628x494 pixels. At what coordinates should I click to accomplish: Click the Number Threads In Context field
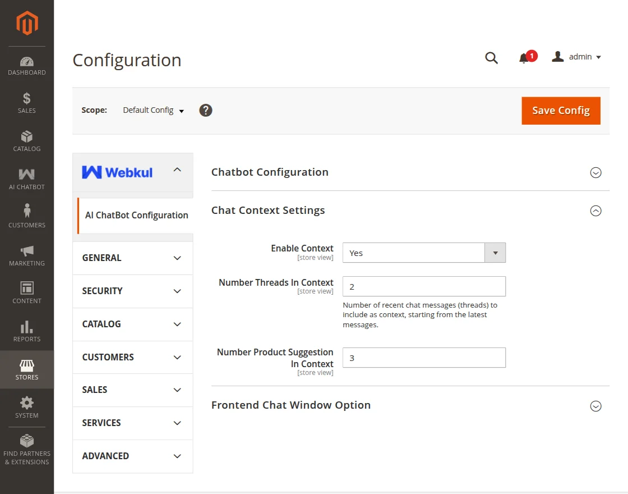(x=424, y=287)
